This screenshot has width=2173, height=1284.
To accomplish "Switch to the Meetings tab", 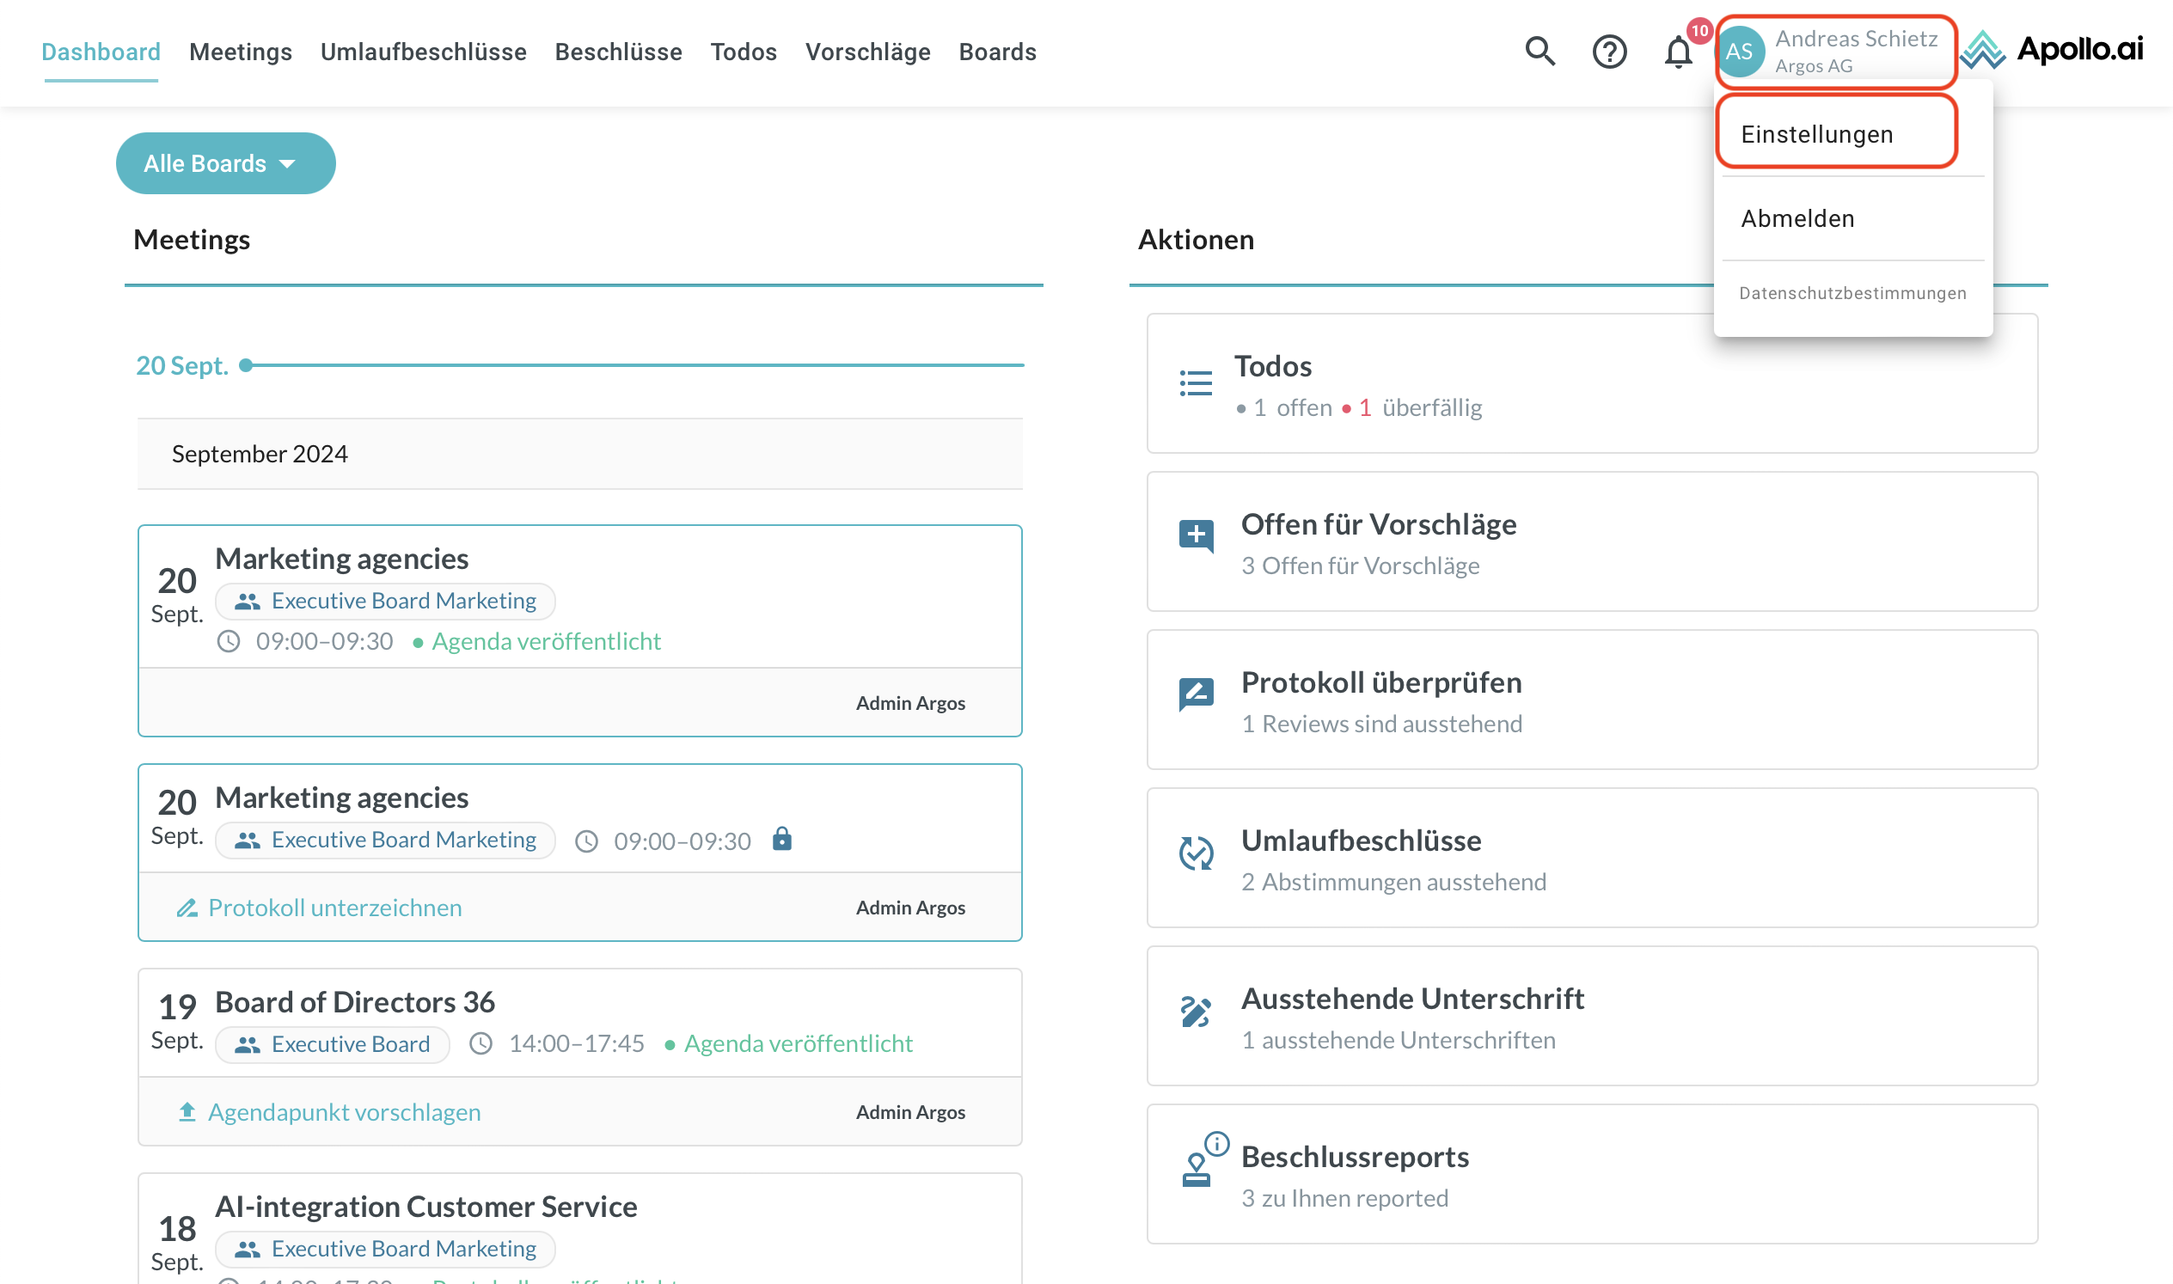I will click(241, 52).
